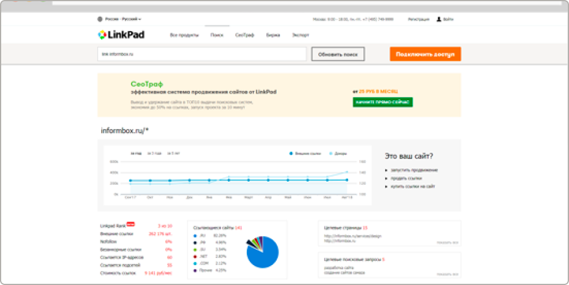Click the orange Подключить доступ button
Screen dimensions: 569x285
426,54
